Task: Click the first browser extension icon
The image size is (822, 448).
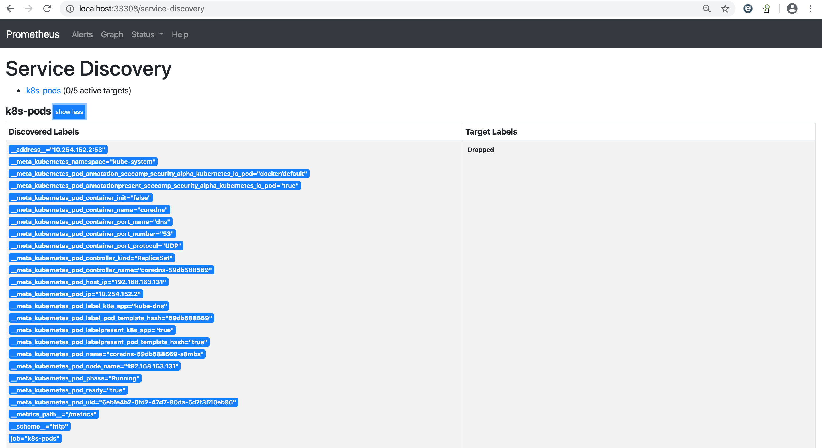Action: tap(748, 9)
